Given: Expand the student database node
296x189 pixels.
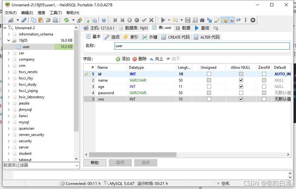Looking at the screenshot, I should click(x=9, y=154).
